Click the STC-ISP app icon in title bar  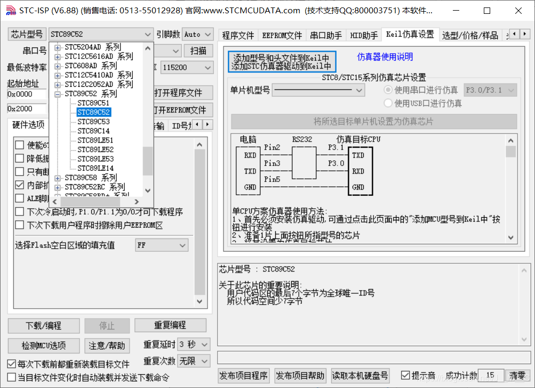tap(11, 11)
